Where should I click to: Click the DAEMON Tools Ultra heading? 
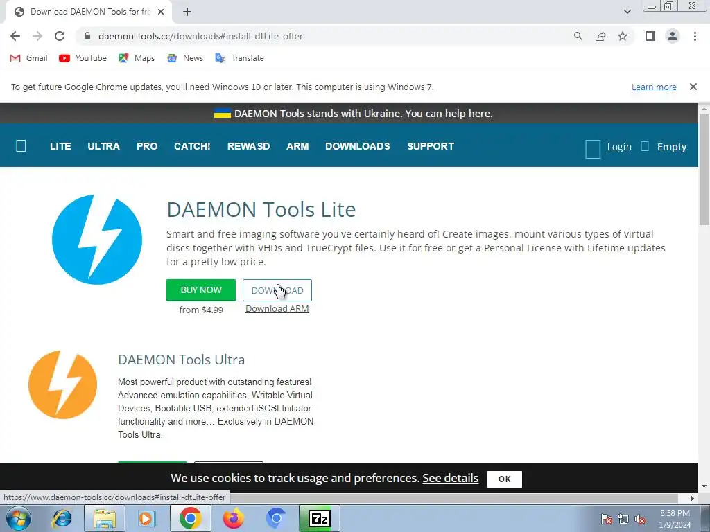click(181, 360)
